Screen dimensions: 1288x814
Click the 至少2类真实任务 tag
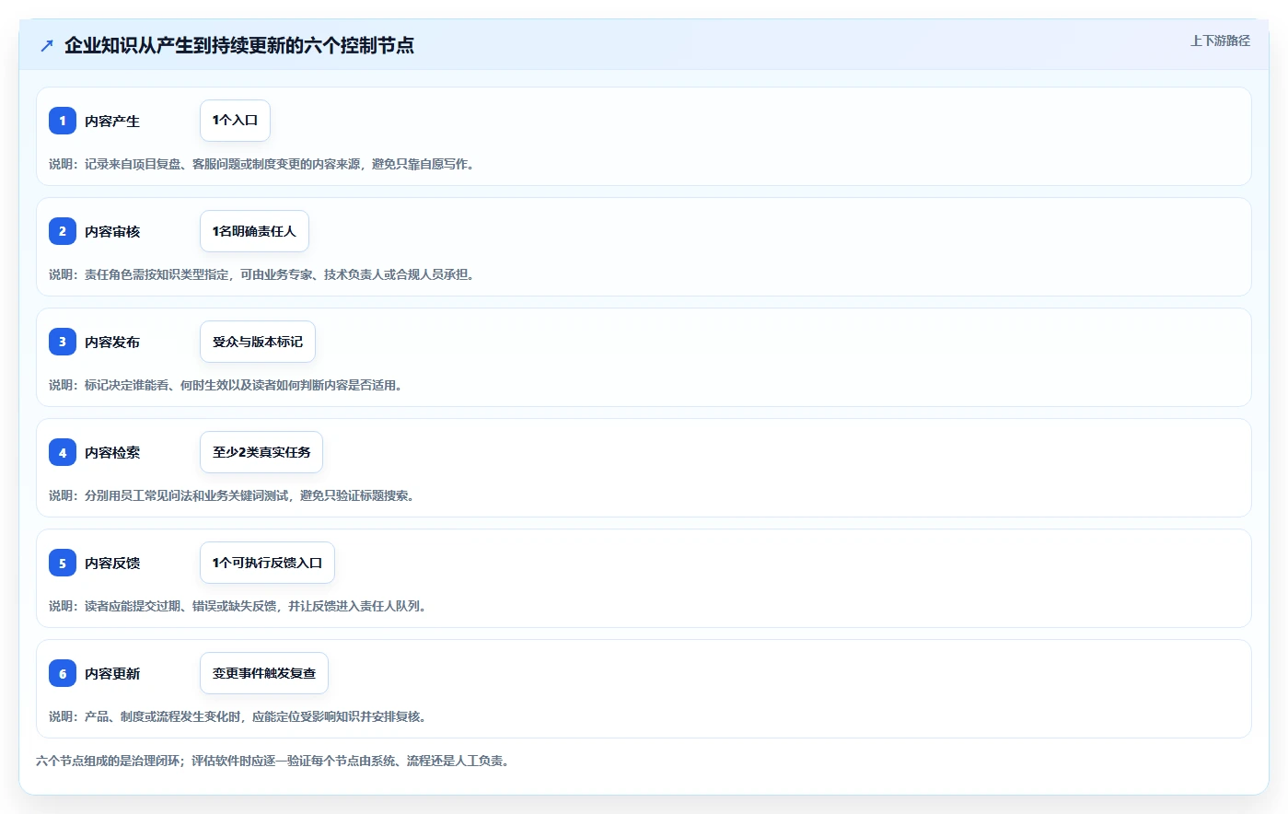[261, 452]
